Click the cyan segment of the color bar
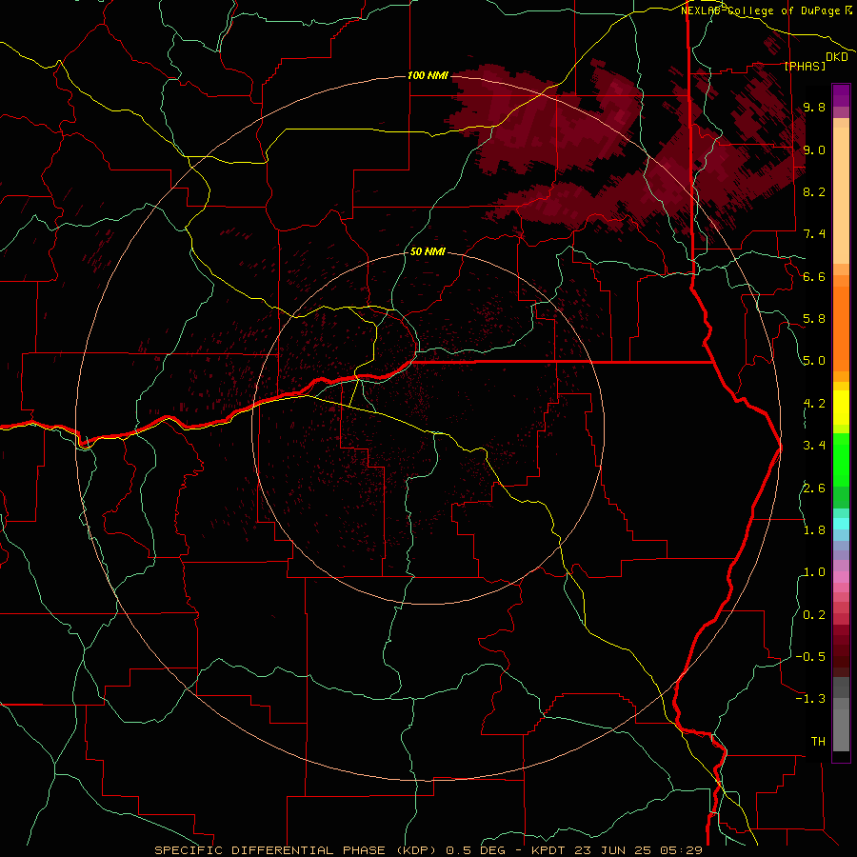This screenshot has width=857, height=857. click(841, 524)
